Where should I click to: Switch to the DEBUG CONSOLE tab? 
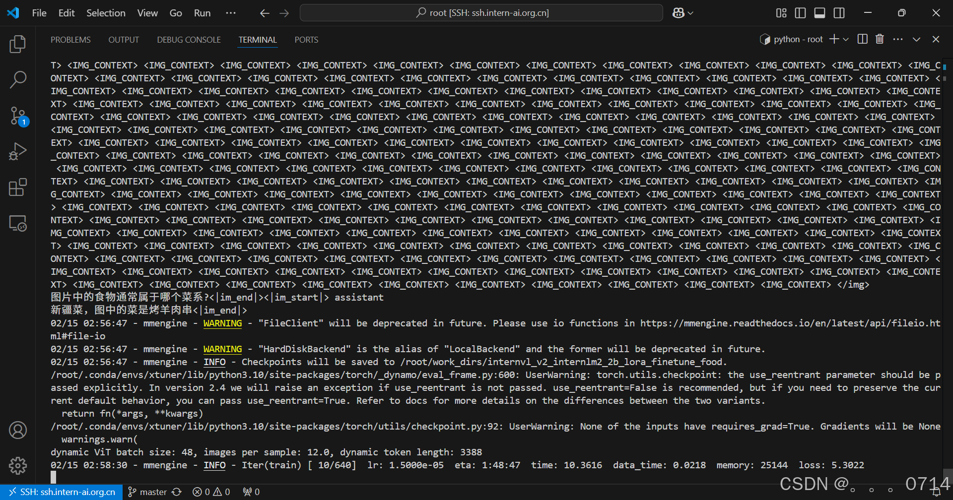click(189, 40)
